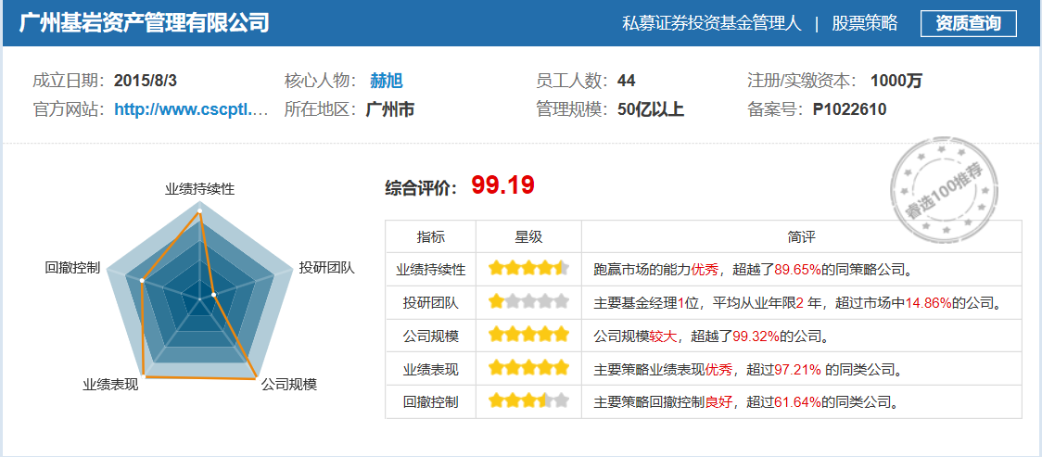Image resolution: width=1042 pixels, height=457 pixels.
Task: Click the filing number P1022610
Action: tap(850, 109)
